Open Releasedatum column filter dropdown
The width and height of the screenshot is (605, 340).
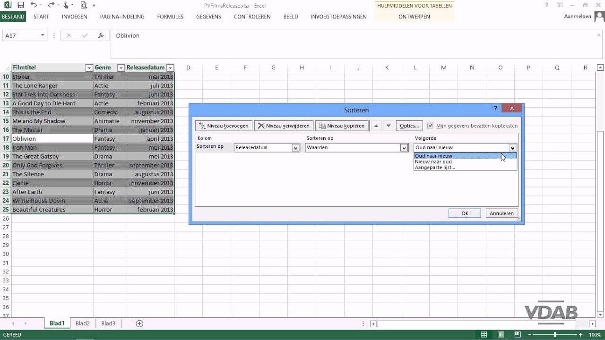(170, 68)
